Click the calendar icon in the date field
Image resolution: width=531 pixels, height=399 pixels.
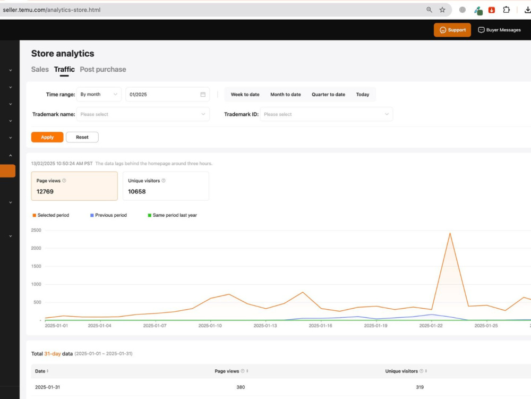point(203,95)
